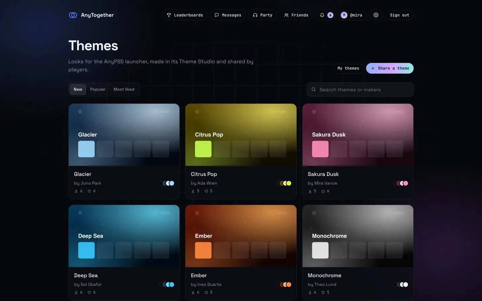This screenshot has width=482, height=301.
Task: Go to the Party page
Action: point(262,15)
